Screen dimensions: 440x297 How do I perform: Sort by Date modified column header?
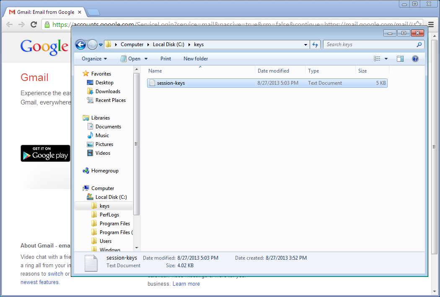point(280,71)
